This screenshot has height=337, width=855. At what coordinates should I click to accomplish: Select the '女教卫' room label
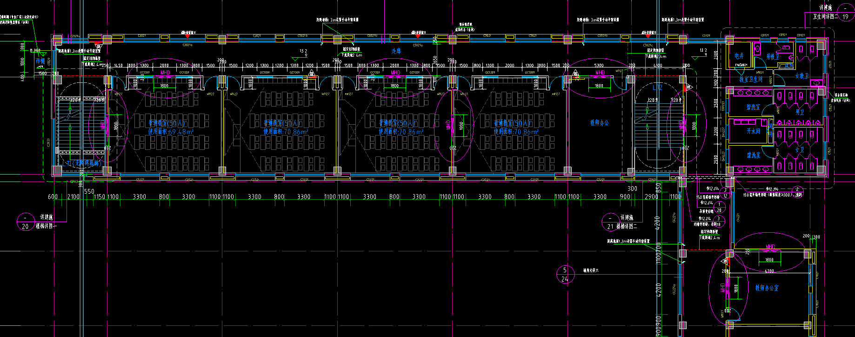[802, 76]
